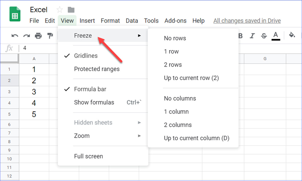302x181 pixels.
Task: Star the Excel spreadsheet as favorite
Action: (59, 9)
